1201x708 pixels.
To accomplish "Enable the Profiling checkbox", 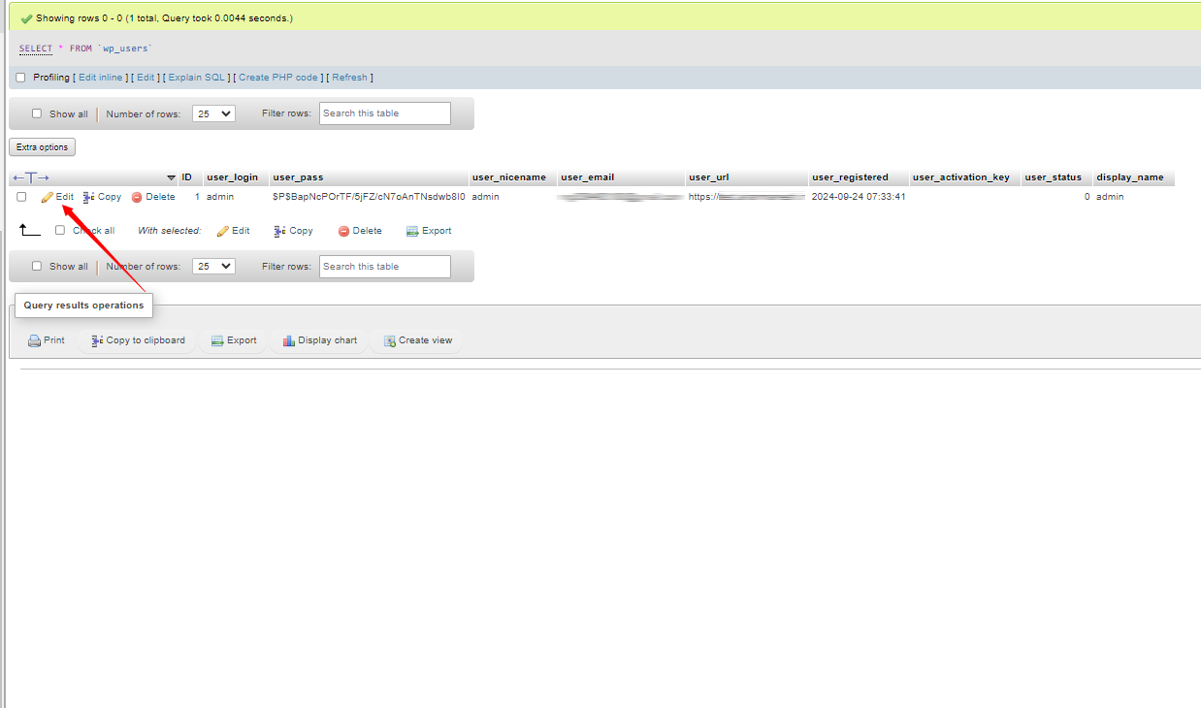I will pyautogui.click(x=21, y=78).
